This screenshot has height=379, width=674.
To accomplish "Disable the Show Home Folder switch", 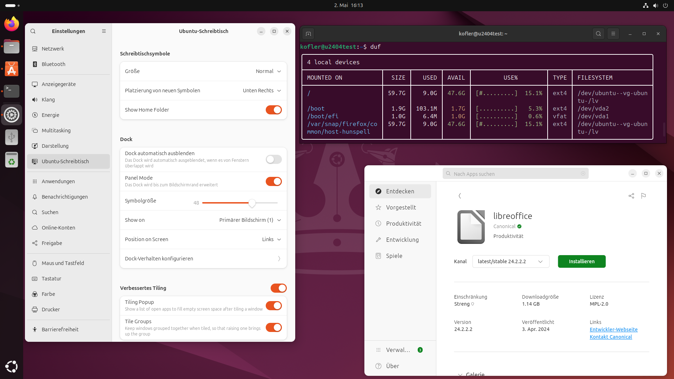I will (273, 110).
